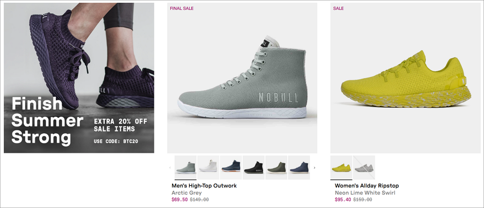The width and height of the screenshot is (484, 208).
Task: Open the Men's High-Top Outwork product link
Action: click(x=204, y=186)
